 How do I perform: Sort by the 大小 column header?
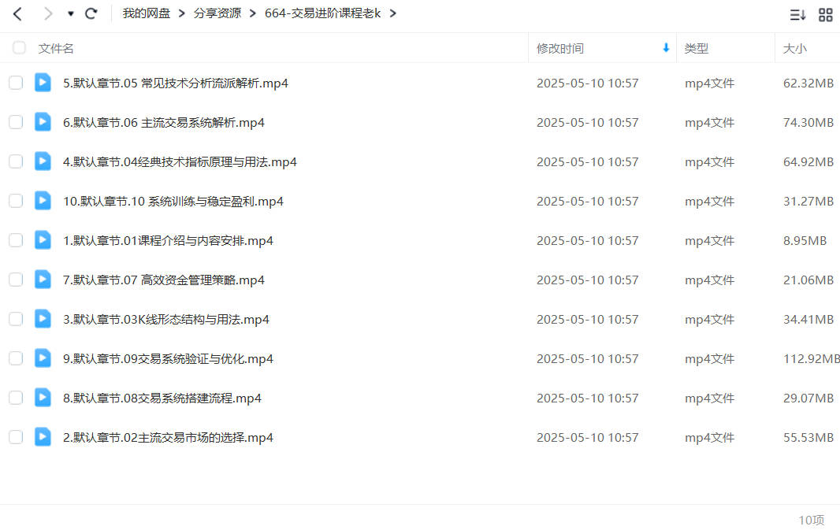click(794, 48)
